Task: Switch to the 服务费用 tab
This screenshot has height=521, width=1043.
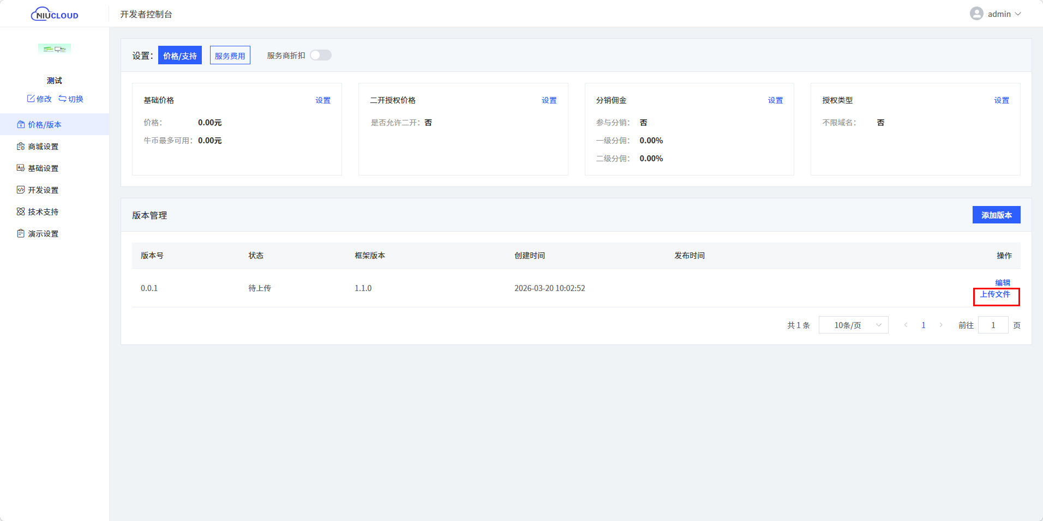Action: coord(230,56)
